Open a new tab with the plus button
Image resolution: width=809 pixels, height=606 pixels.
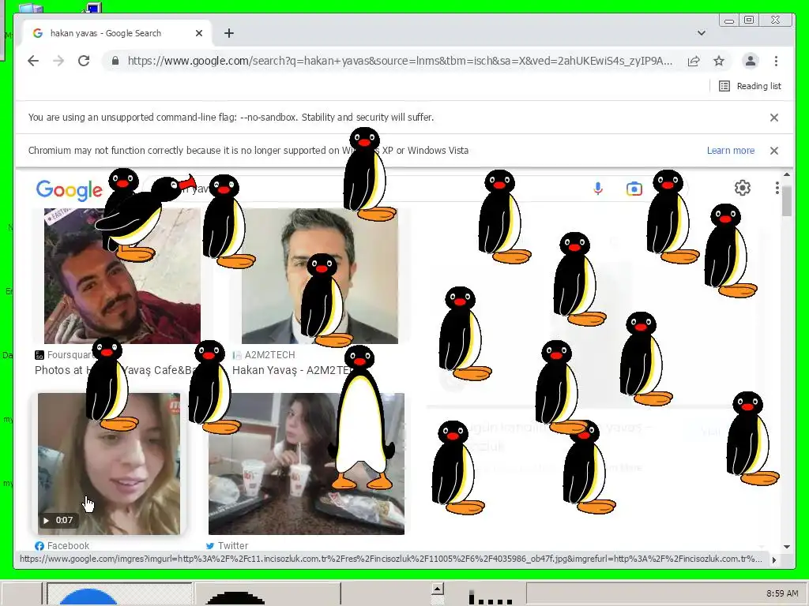tap(229, 33)
